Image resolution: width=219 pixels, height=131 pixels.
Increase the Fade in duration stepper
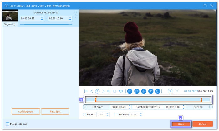click(x=108, y=114)
